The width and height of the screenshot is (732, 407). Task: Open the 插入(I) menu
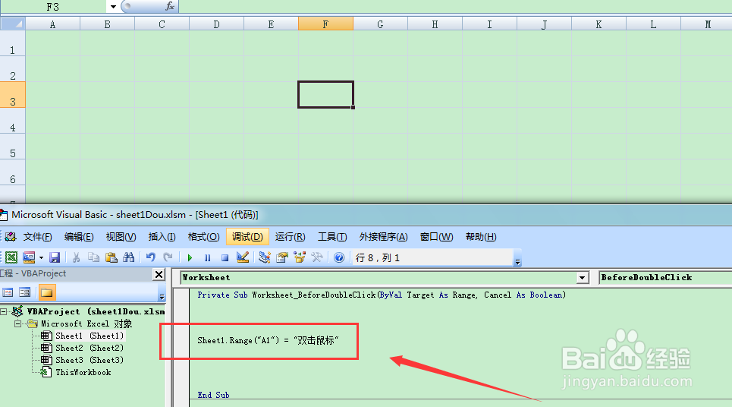[x=162, y=237]
